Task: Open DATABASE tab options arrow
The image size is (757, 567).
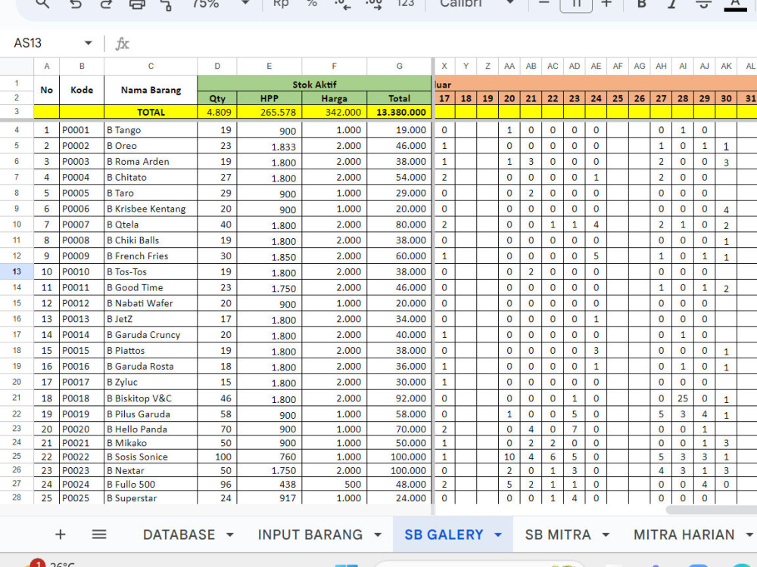Action: point(230,534)
